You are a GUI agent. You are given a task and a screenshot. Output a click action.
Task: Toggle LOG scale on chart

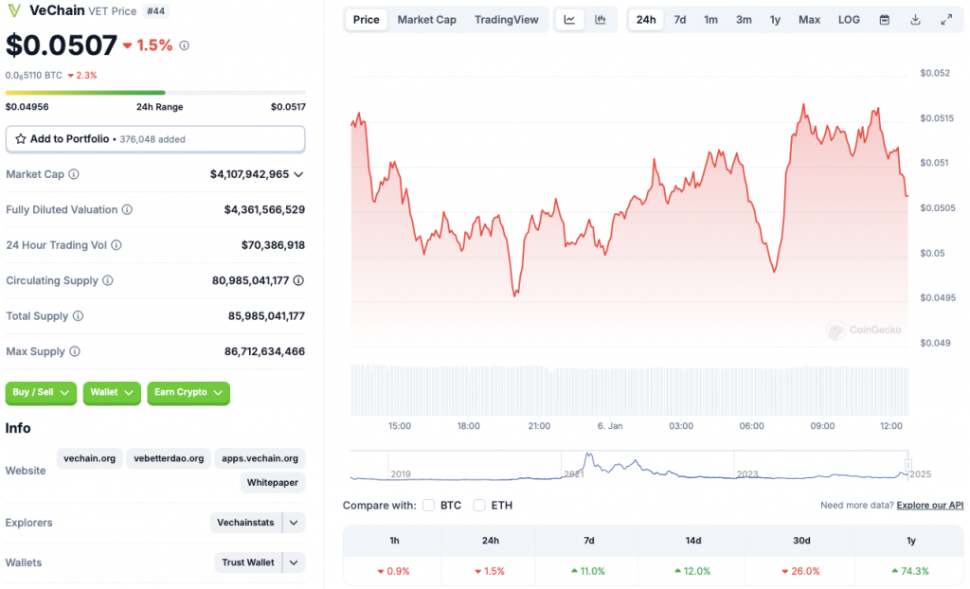click(x=849, y=20)
